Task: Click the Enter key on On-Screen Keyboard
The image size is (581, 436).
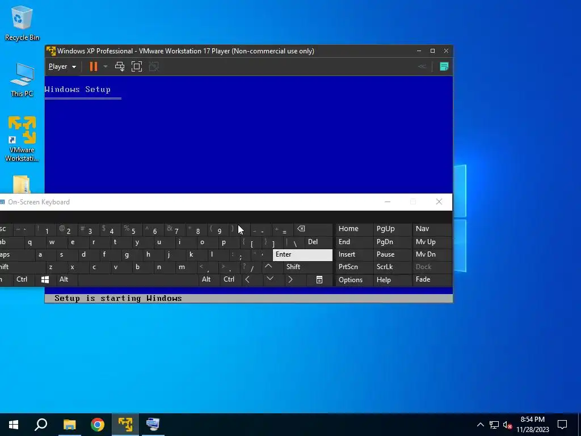Action: (302, 255)
